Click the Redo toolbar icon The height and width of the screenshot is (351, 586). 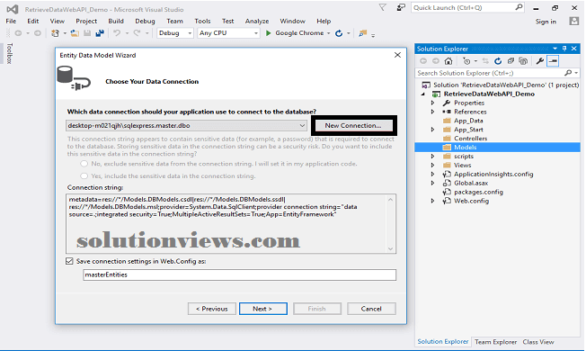(138, 33)
